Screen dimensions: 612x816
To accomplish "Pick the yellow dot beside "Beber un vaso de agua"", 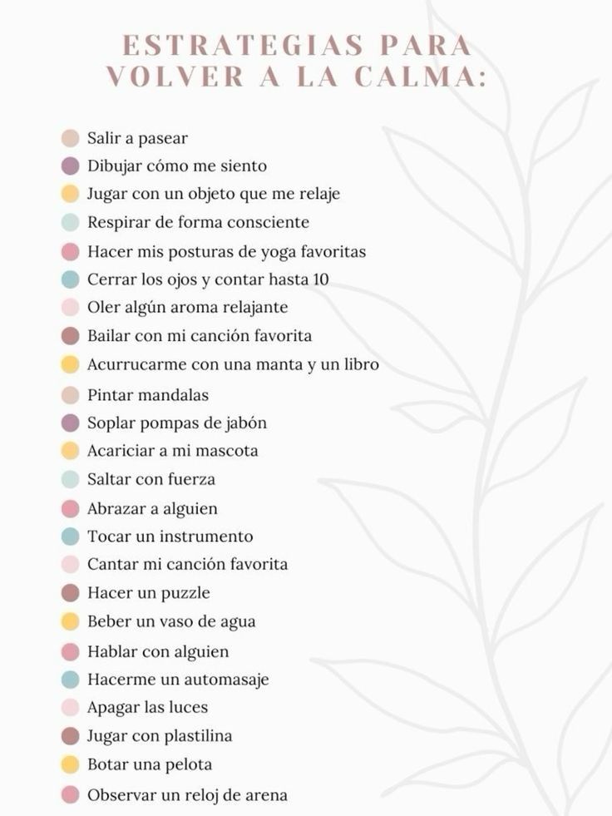I will click(x=71, y=621).
